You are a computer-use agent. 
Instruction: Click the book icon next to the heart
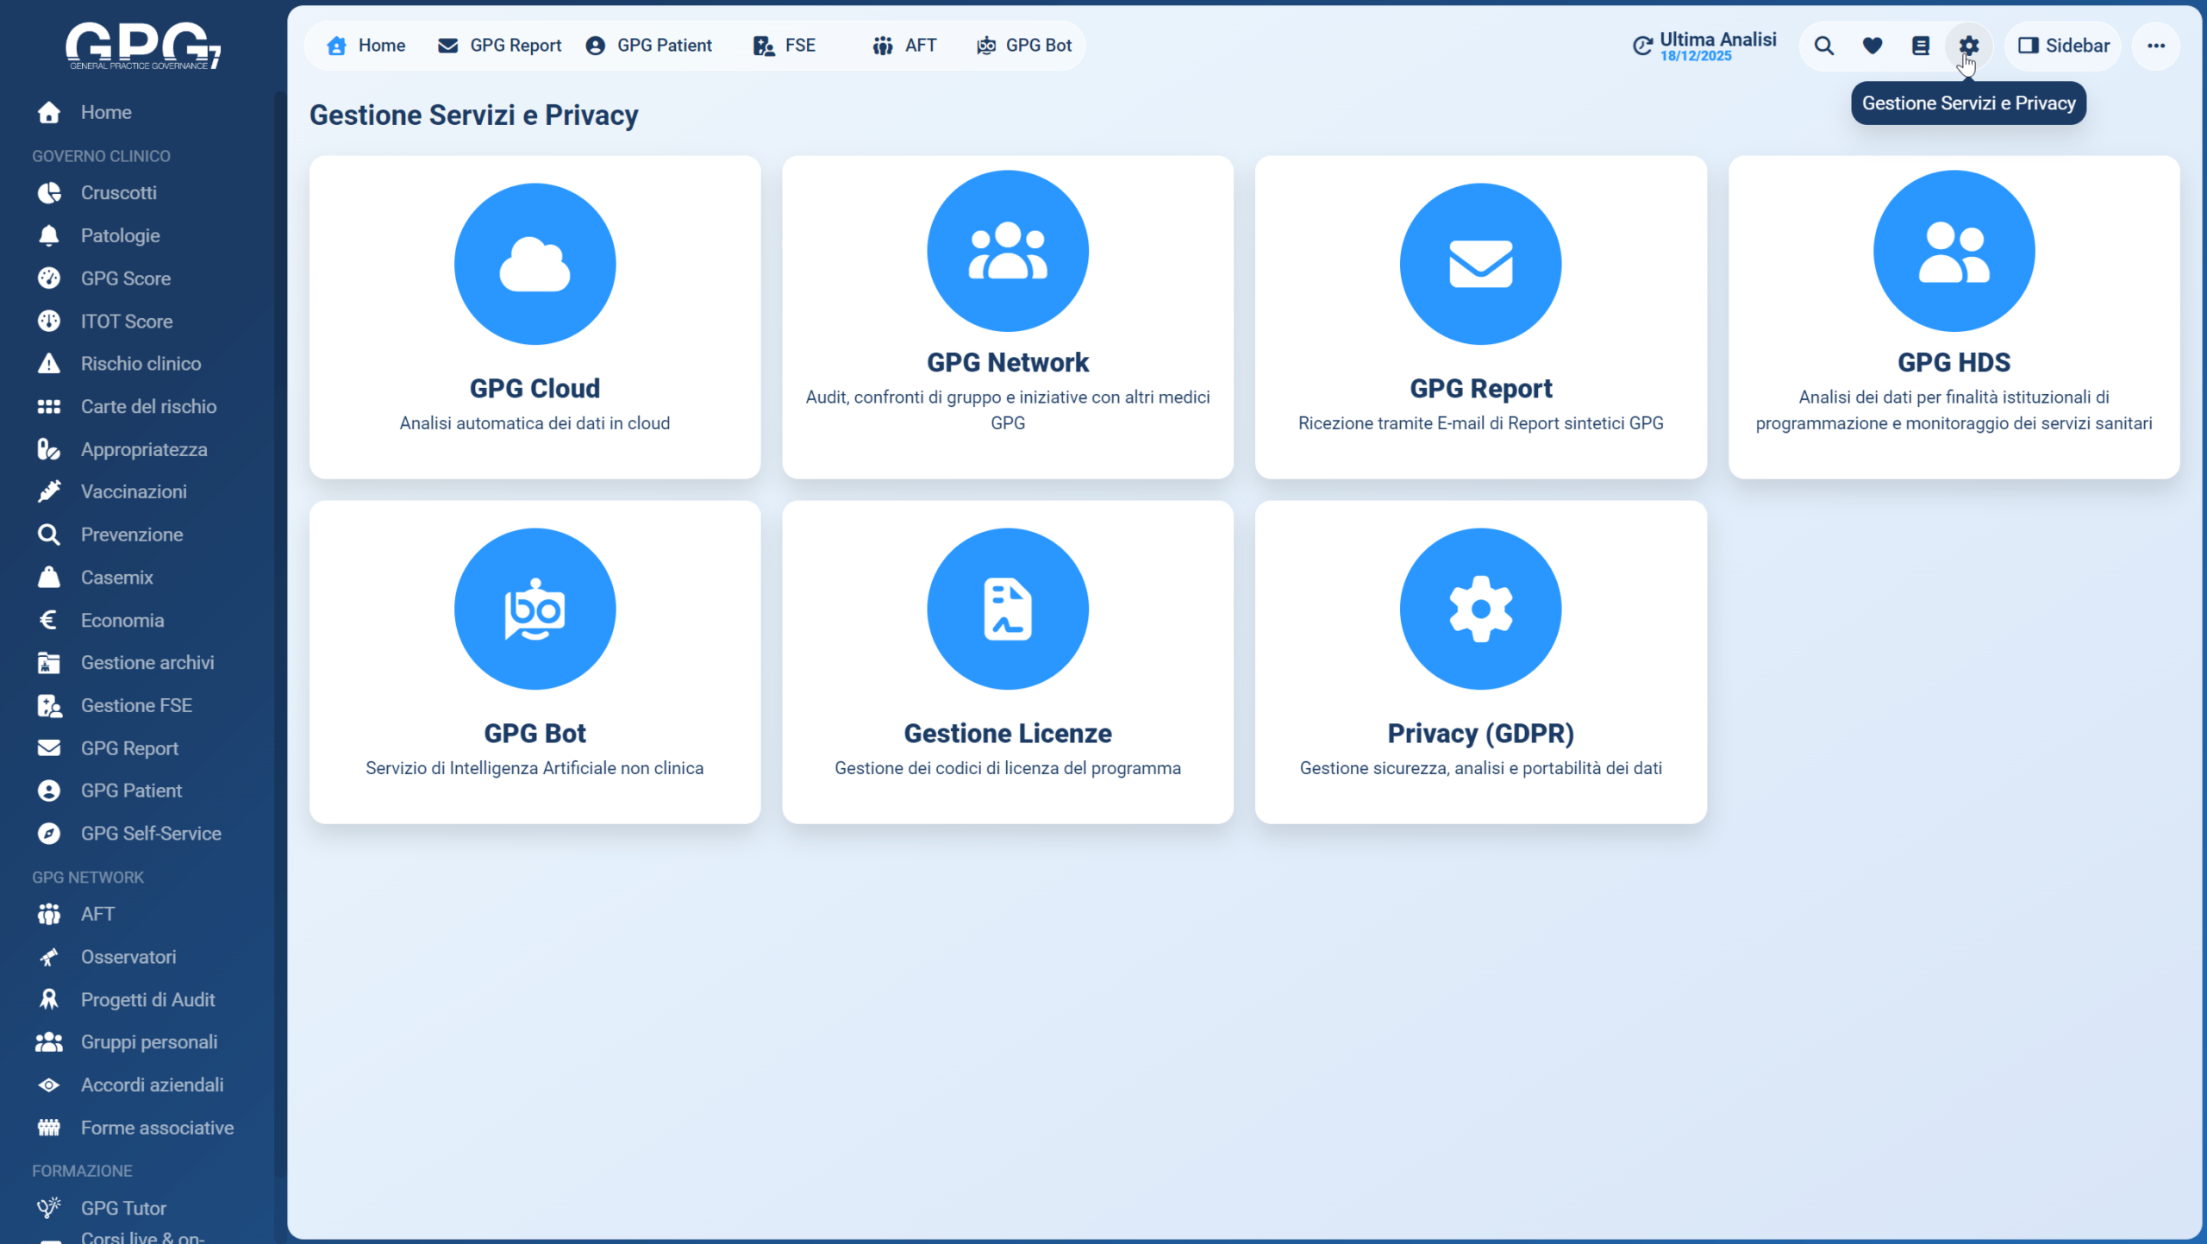pyautogui.click(x=1920, y=46)
